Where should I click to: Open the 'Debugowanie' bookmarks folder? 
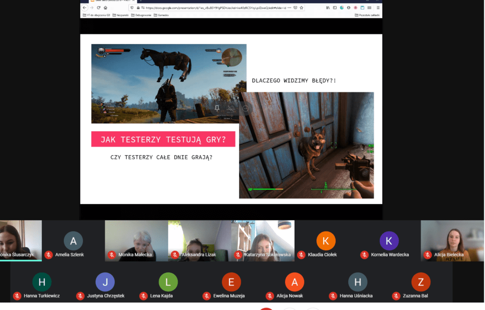[141, 15]
